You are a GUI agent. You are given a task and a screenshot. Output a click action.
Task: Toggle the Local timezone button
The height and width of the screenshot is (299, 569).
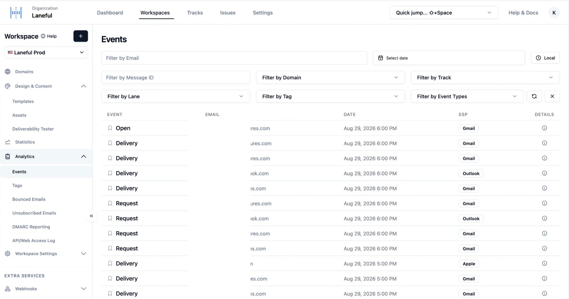tap(545, 58)
